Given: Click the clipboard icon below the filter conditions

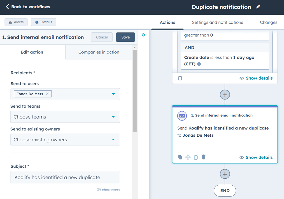Looking at the screenshot, I should [180, 78].
